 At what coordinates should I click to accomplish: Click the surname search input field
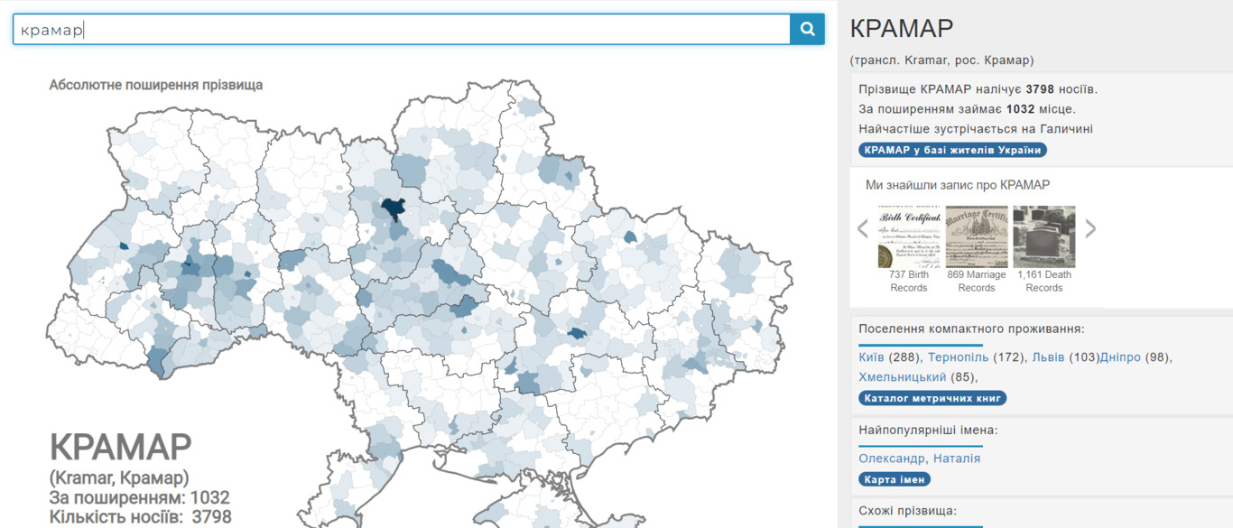pos(402,29)
